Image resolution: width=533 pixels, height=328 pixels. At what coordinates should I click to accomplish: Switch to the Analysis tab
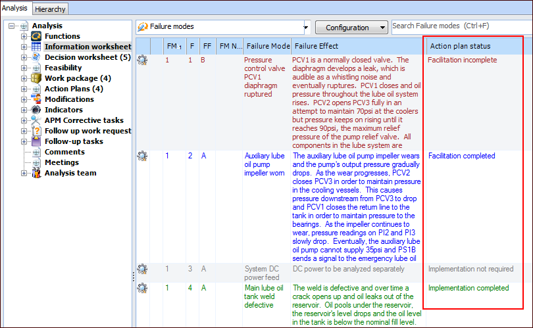[14, 8]
